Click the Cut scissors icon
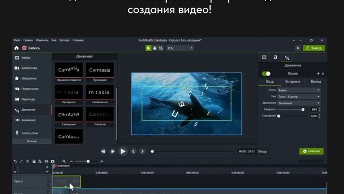344x194 pixels. click(x=27, y=162)
